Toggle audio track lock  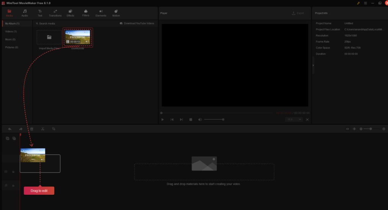click(x=13, y=185)
